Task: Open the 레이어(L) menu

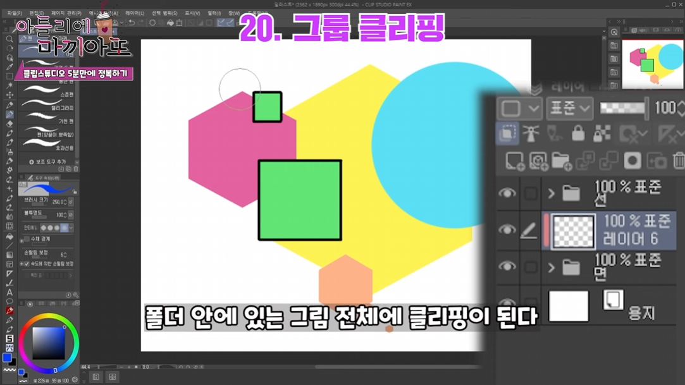Action: (x=135, y=13)
